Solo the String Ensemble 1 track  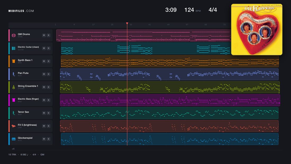tap(48, 87)
